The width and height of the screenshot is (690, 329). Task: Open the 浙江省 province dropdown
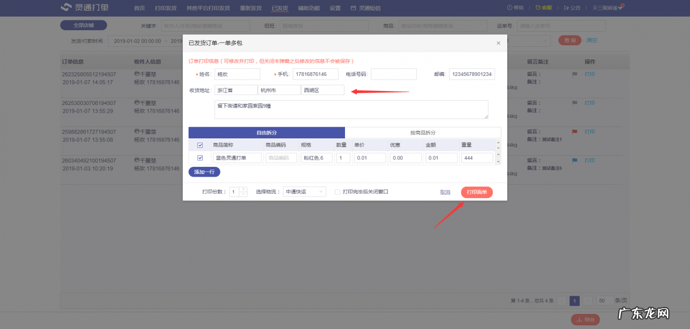(236, 90)
